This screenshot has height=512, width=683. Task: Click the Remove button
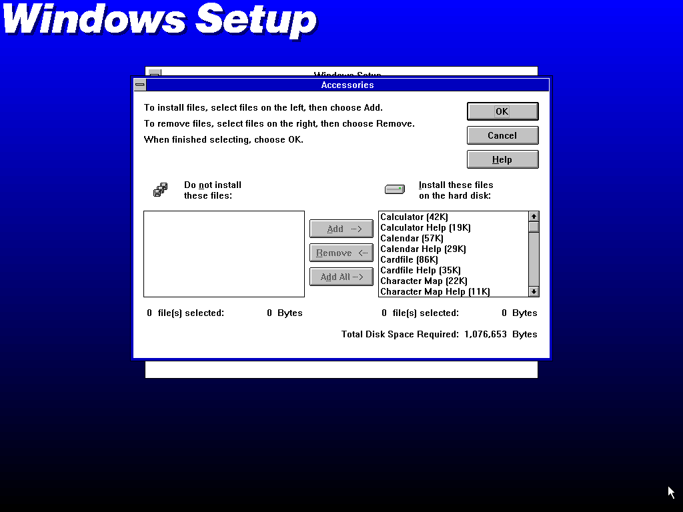(341, 253)
